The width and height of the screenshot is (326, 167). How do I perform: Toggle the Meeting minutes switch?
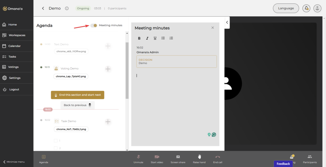tap(94, 25)
